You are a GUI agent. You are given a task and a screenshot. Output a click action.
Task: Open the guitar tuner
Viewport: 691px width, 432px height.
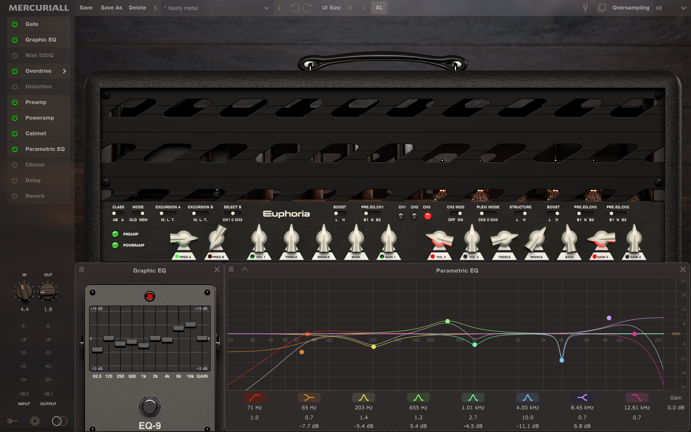[585, 7]
